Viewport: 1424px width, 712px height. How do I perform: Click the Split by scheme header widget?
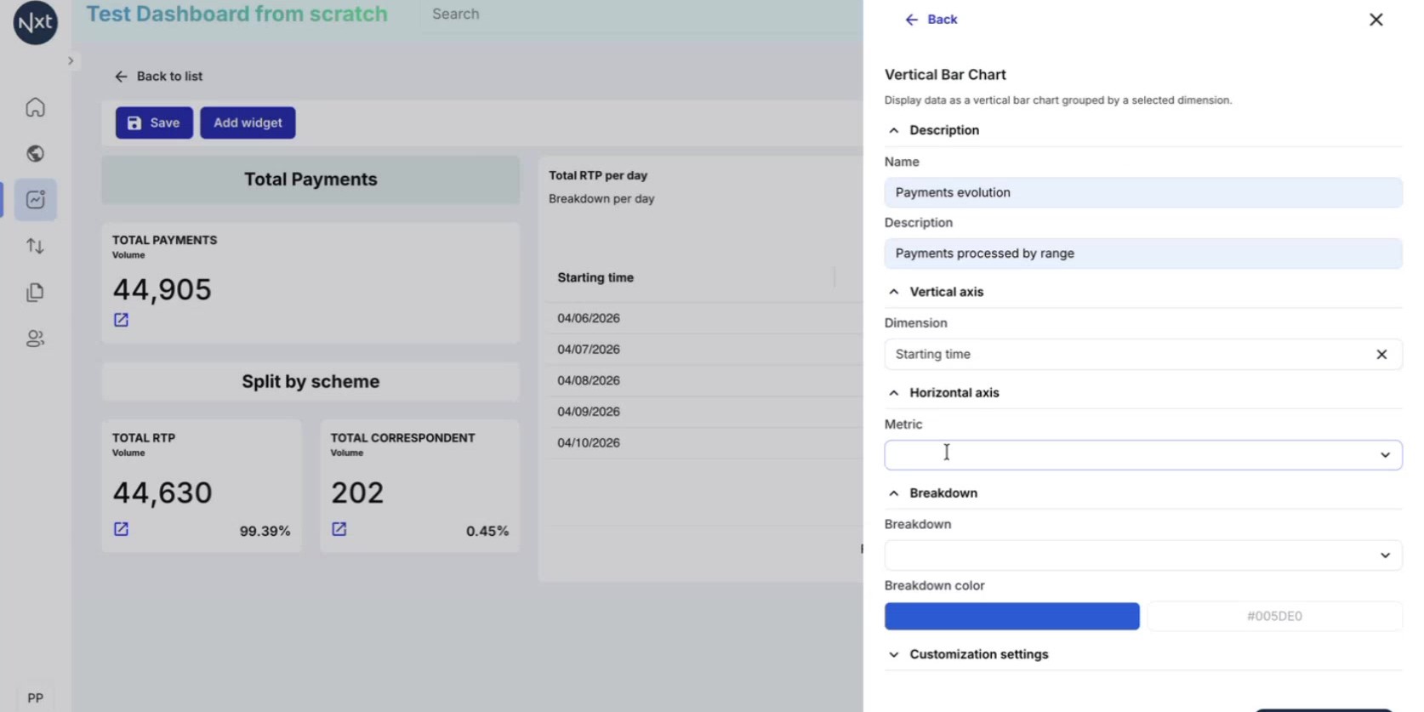(x=310, y=382)
